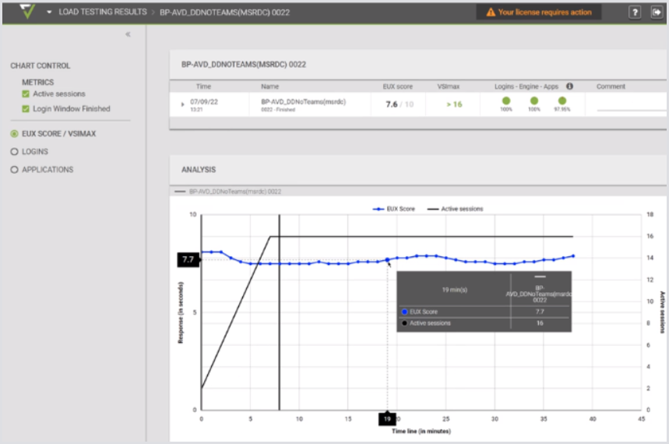Click the logout icon in header
Viewport: 669px width, 444px height.
click(656, 12)
